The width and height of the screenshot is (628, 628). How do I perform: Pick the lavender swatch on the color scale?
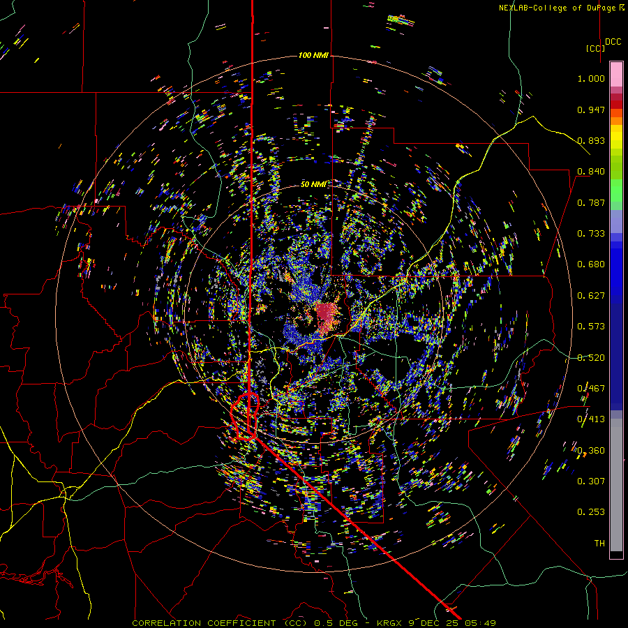616,221
